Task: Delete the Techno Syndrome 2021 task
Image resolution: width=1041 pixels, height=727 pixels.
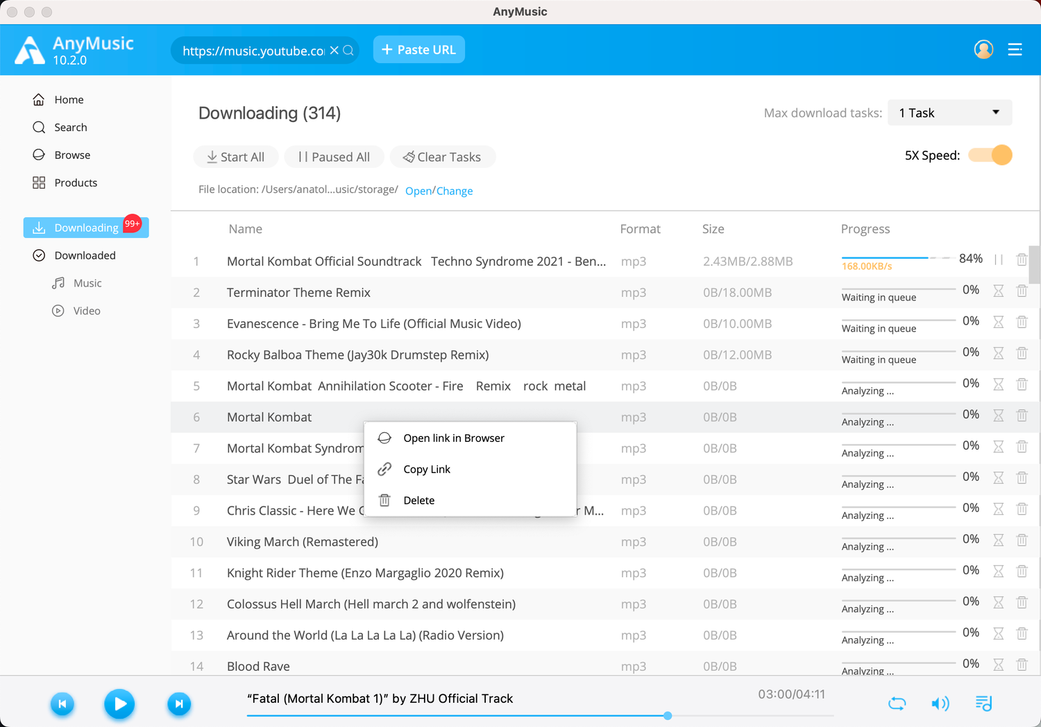Action: coord(1022,259)
